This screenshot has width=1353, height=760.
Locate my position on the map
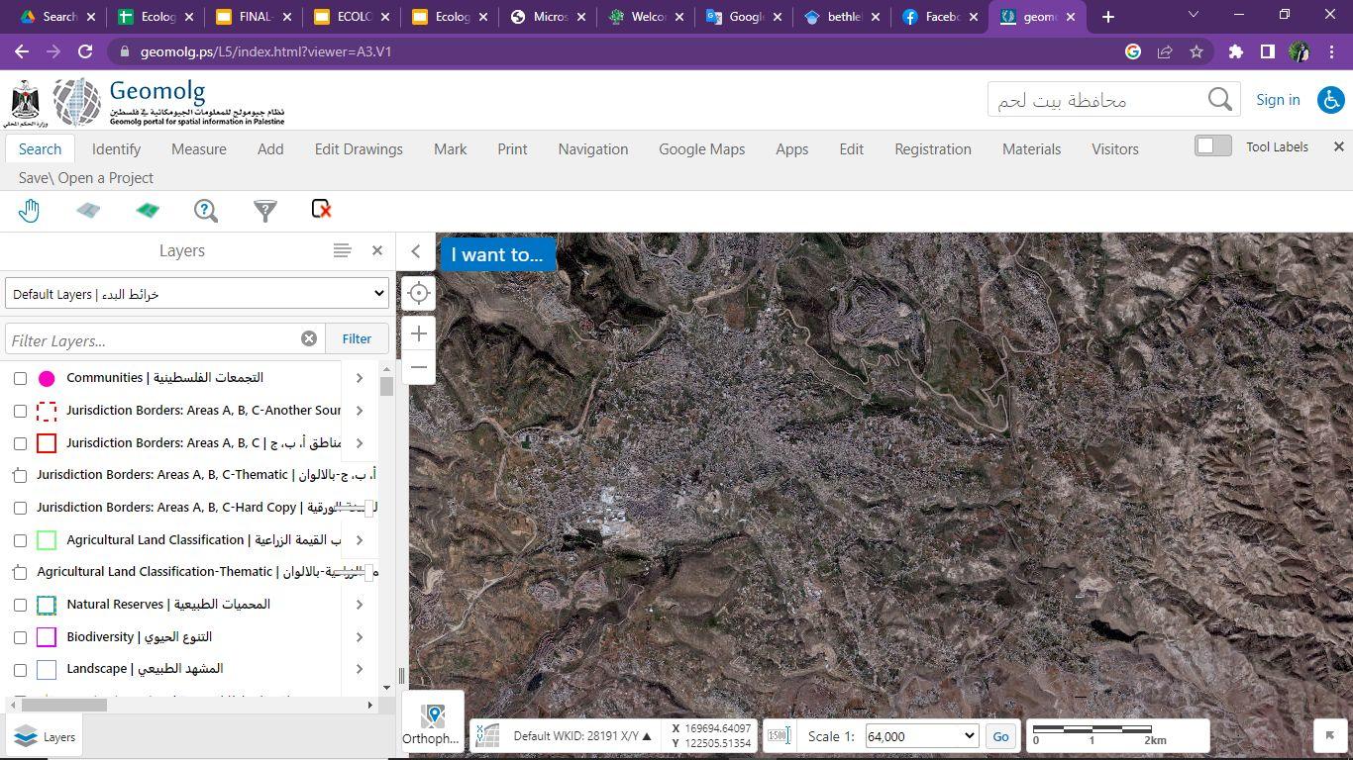click(x=419, y=293)
